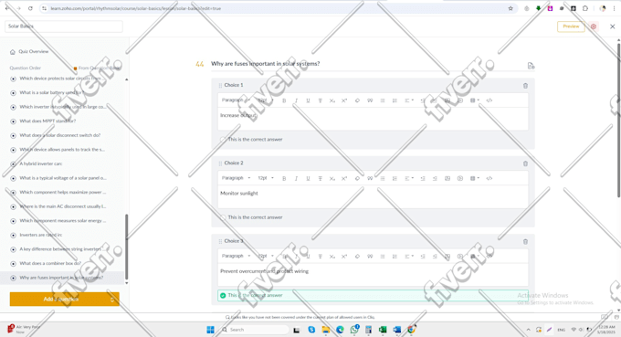Open table dropdown in Choice 1 toolbar
The height and width of the screenshot is (337, 621).
click(x=475, y=100)
